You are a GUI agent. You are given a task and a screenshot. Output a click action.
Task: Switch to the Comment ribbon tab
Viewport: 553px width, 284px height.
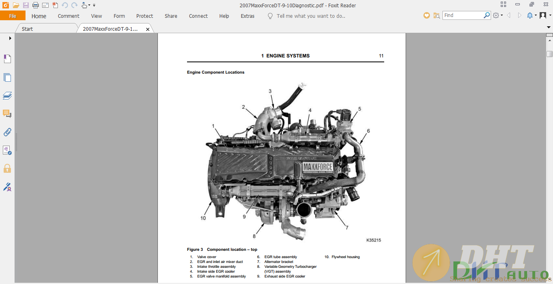(x=68, y=16)
